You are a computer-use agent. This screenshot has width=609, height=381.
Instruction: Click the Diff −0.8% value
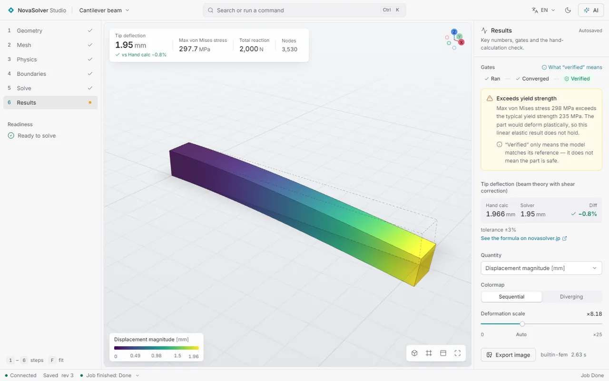584,214
